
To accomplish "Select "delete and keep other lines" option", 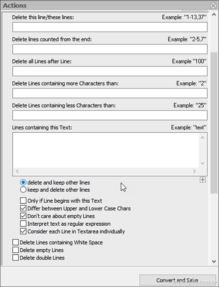I will click(23, 182).
